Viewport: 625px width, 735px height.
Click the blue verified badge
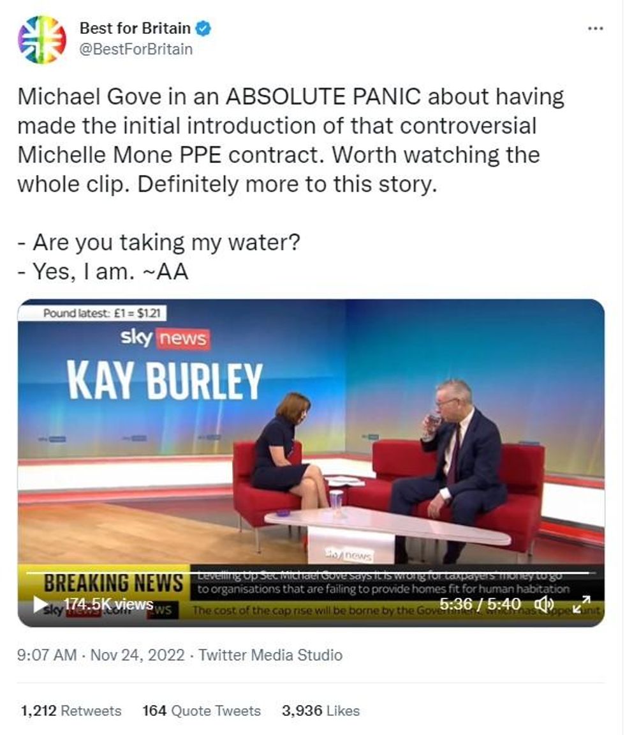[203, 29]
